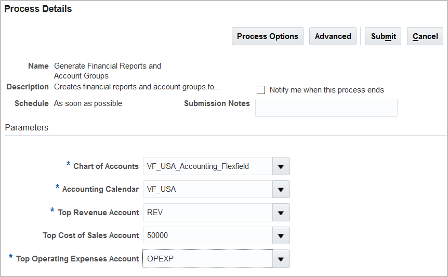This screenshot has width=448, height=277.
Task: Open the Top Revenue Account dropdown arrow
Action: pyautogui.click(x=281, y=213)
